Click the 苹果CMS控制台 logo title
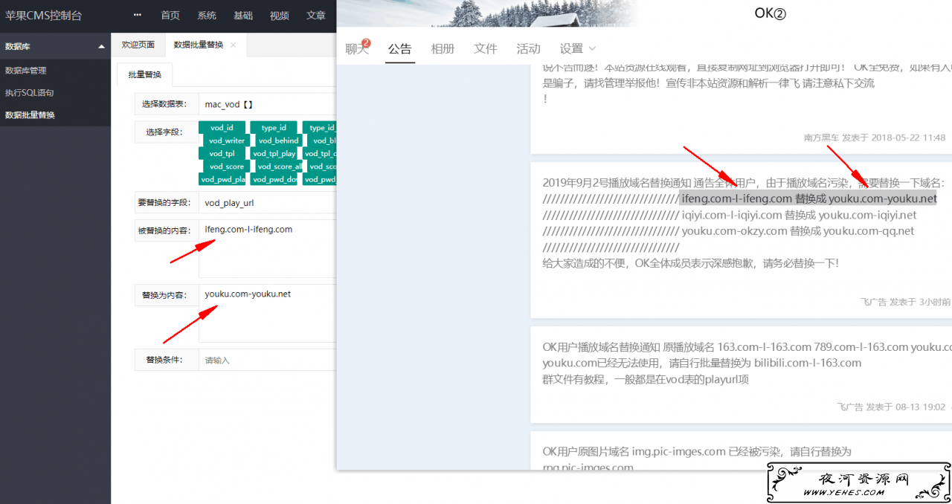952x504 pixels. point(44,15)
